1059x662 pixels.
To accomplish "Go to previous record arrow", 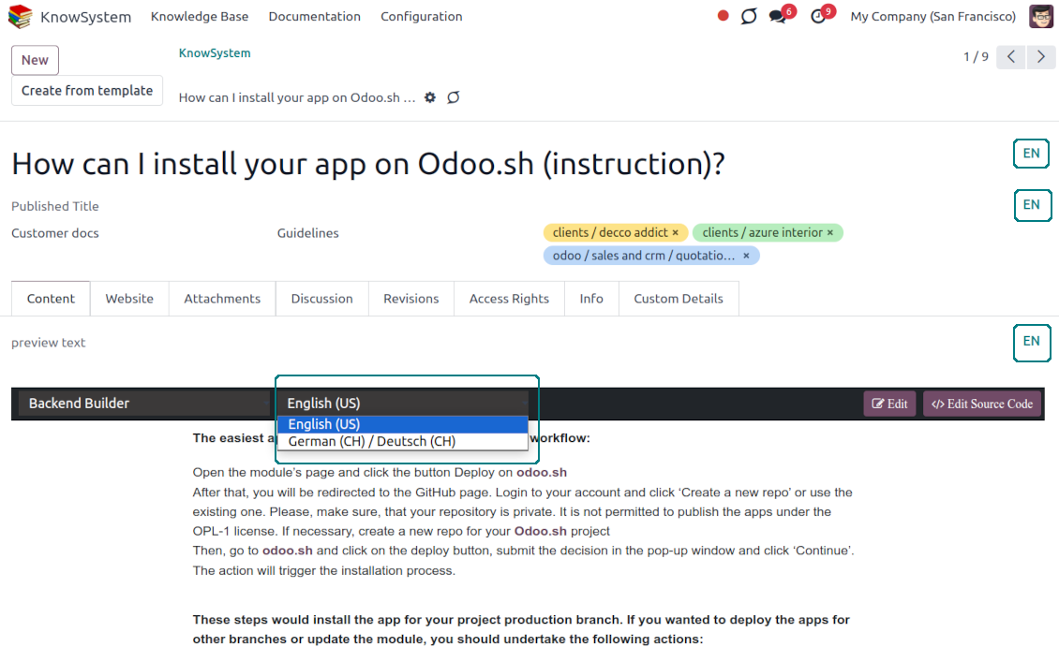I will (x=1011, y=57).
